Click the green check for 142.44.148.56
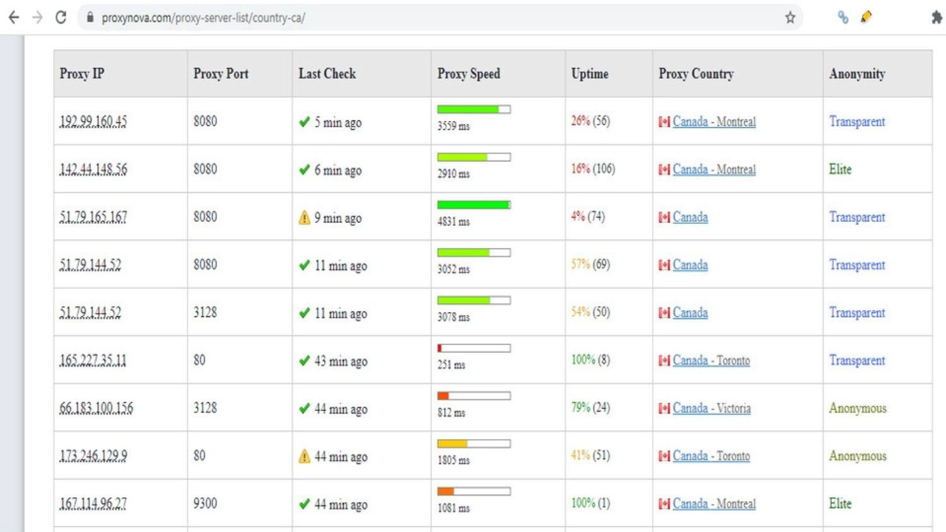Viewport: 946px width, 532px height. coord(305,170)
